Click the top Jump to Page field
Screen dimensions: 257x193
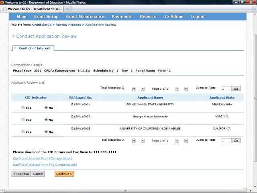pyautogui.click(x=225, y=88)
